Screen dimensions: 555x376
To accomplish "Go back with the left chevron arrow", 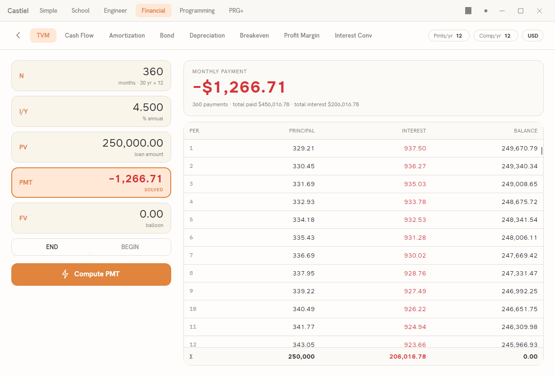I will pos(18,35).
